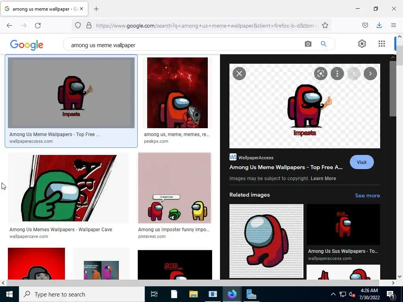
Task: Click the Firefox address bar URL
Action: [207, 26]
